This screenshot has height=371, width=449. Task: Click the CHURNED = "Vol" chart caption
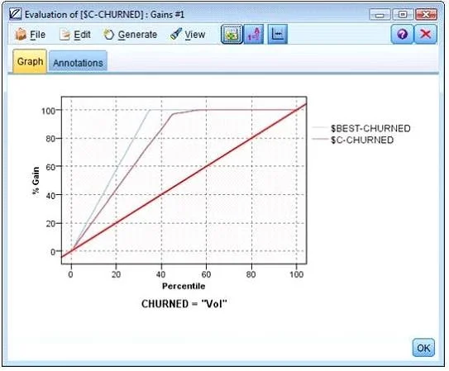[x=184, y=304]
